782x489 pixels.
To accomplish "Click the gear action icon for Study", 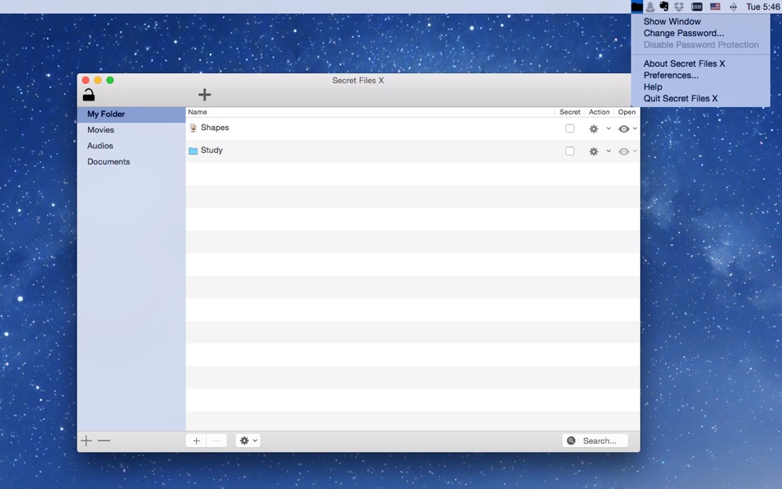I will click(593, 151).
